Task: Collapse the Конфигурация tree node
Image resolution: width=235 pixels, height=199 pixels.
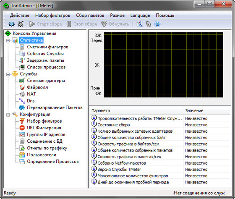Action: point(8,115)
